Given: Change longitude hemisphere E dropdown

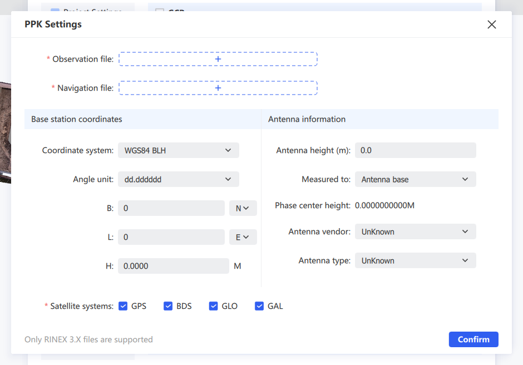Looking at the screenshot, I should click(x=243, y=237).
